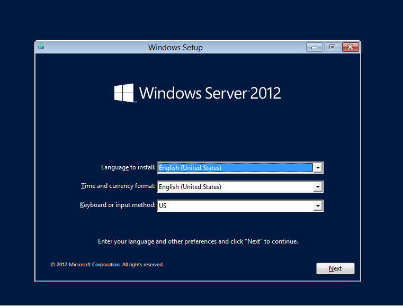403x306 pixels.
Task: Click the 'Keyboard or input method:' label
Action: pos(118,205)
